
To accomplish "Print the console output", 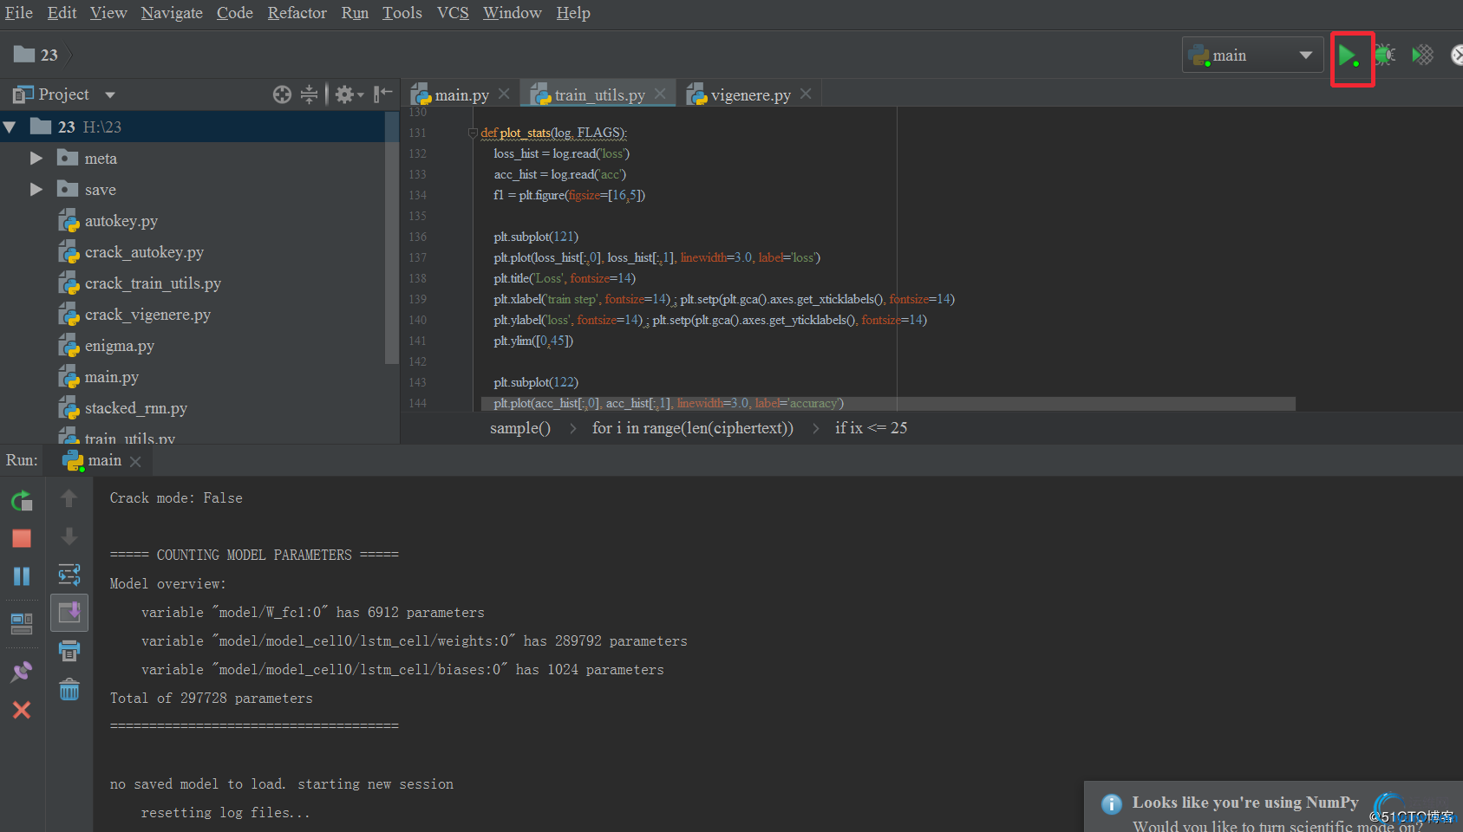I will [x=69, y=650].
